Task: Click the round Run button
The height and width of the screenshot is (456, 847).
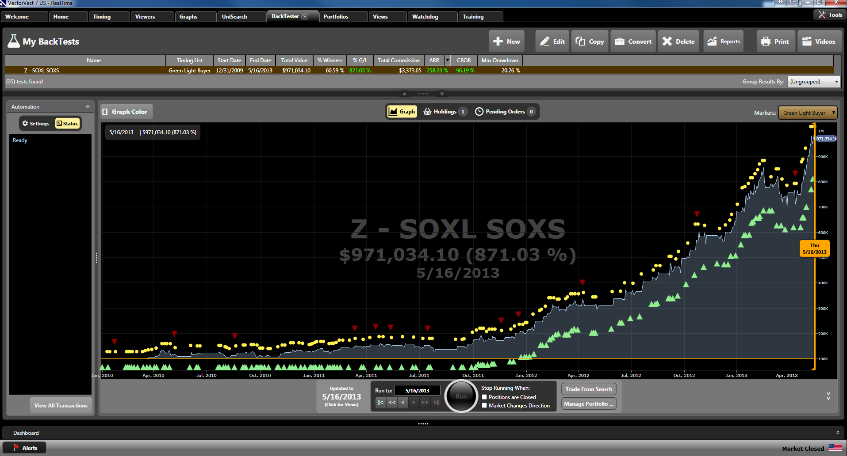Action: (461, 396)
